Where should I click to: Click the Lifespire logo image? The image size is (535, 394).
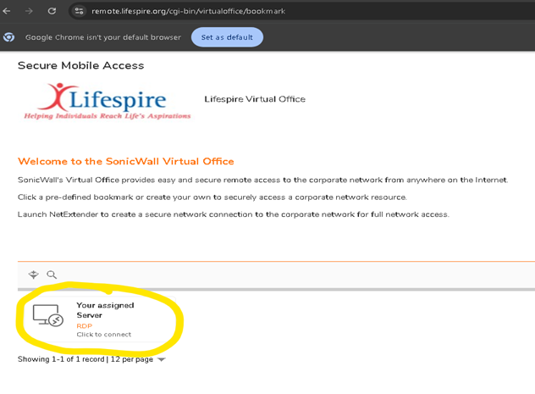pyautogui.click(x=107, y=101)
